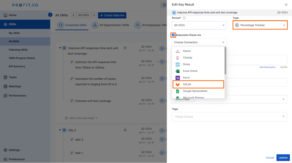Open the Choose Connection dropdown
This screenshot has width=292, height=163.
pyautogui.click(x=199, y=42)
